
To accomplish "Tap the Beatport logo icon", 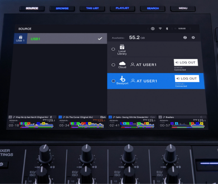I will coord(122,79).
